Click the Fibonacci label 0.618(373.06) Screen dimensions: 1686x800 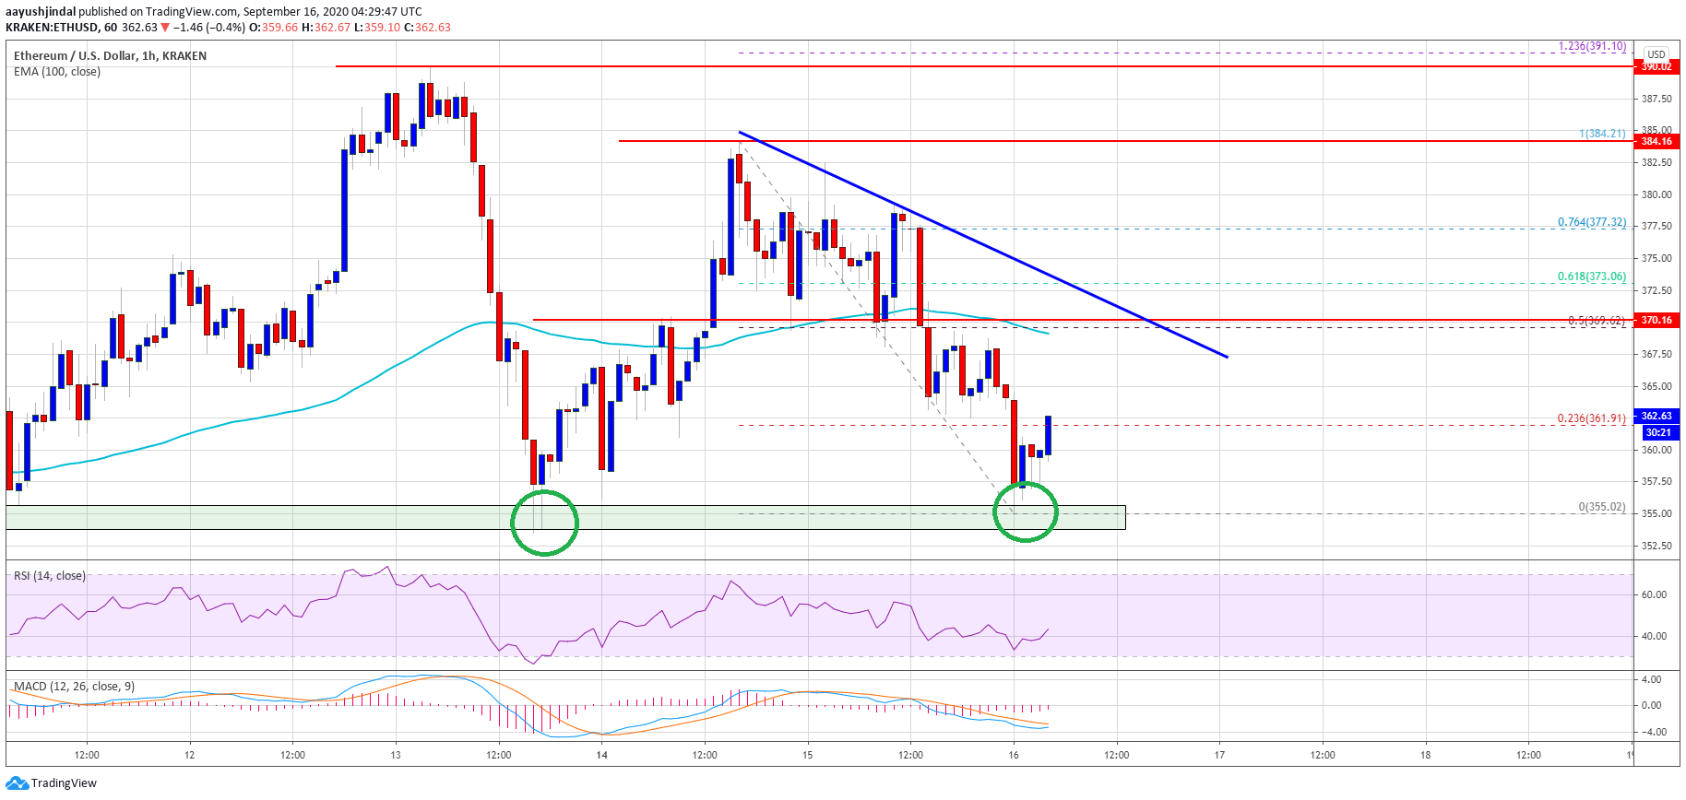coord(1592,276)
